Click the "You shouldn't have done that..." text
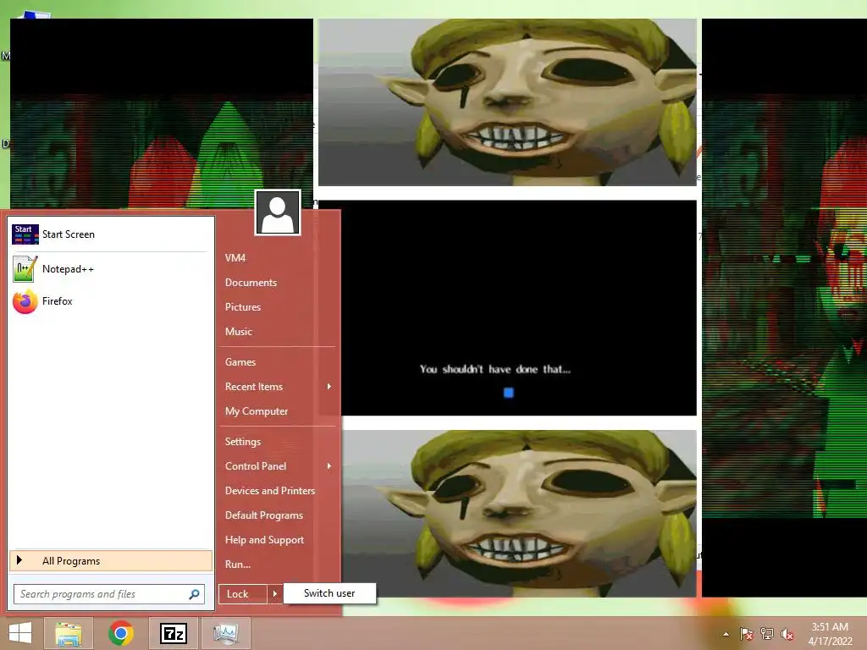Screen dimensions: 867x650 tap(494, 369)
